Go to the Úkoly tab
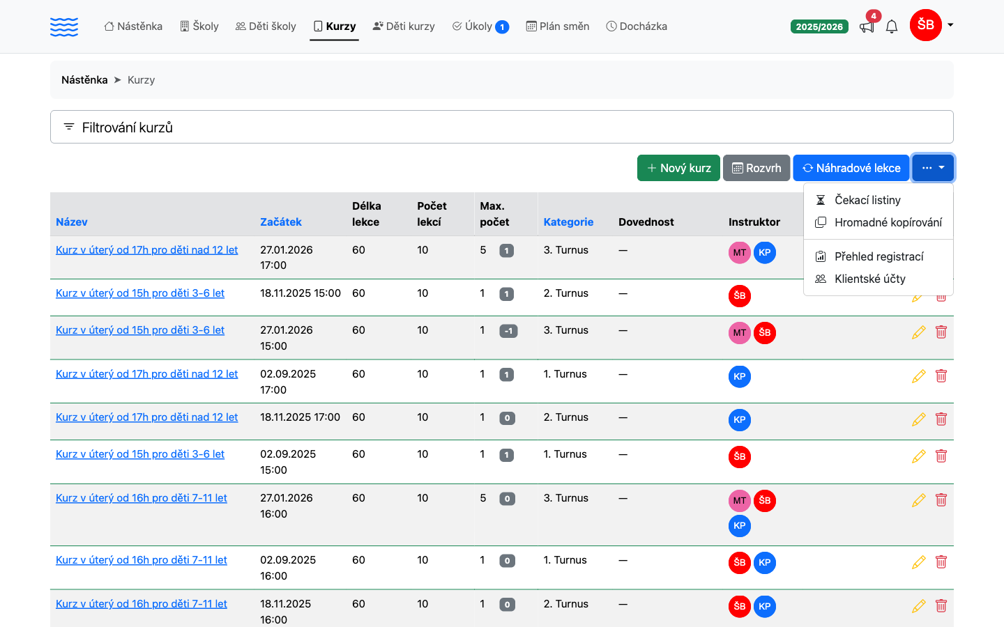The width and height of the screenshot is (1004, 627). click(480, 26)
